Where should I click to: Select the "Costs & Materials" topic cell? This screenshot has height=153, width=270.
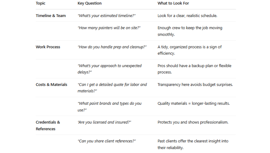51,84
